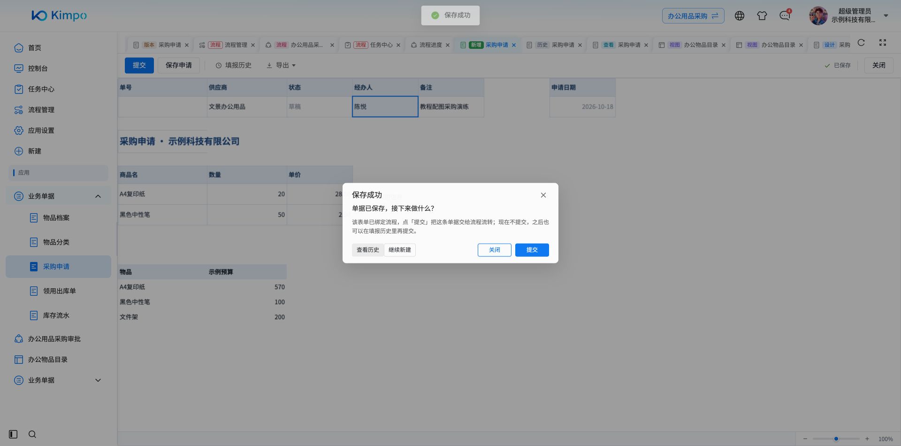
Task: Click the refresh icon beside tabs
Action: (861, 43)
